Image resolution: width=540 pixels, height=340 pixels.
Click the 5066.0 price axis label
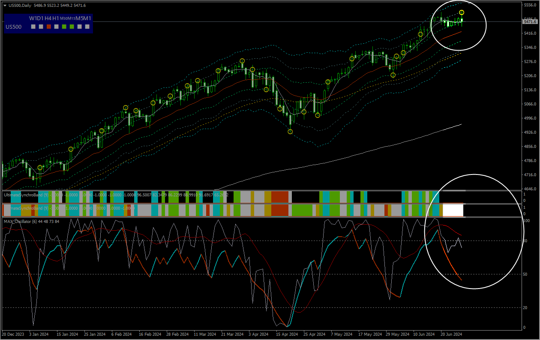[x=530, y=104]
